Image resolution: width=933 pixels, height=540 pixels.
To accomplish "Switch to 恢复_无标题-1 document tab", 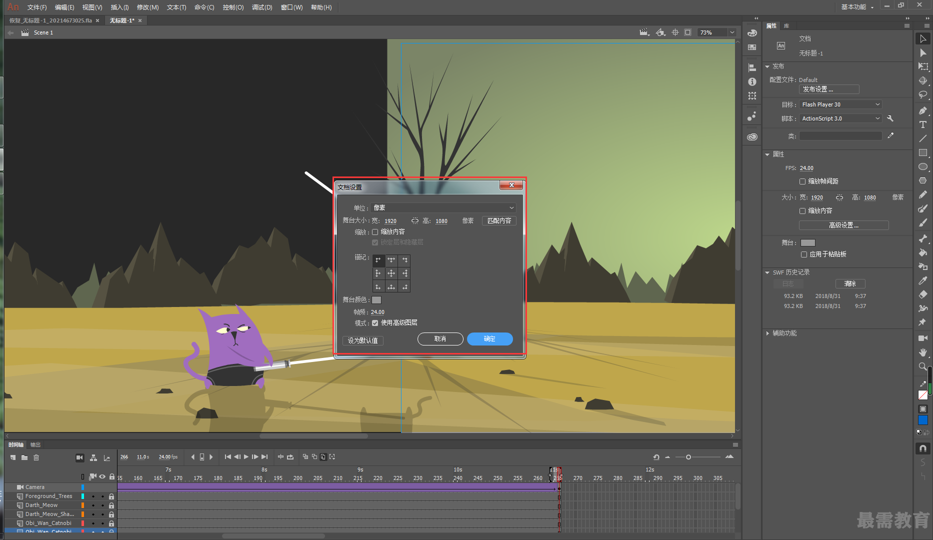I will pyautogui.click(x=50, y=20).
